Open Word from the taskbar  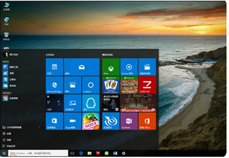pos(115,153)
